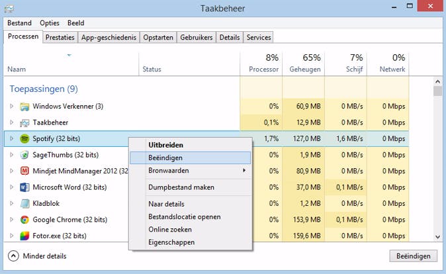Sort by the Naam column header
The image size is (446, 274).
pyautogui.click(x=71, y=64)
